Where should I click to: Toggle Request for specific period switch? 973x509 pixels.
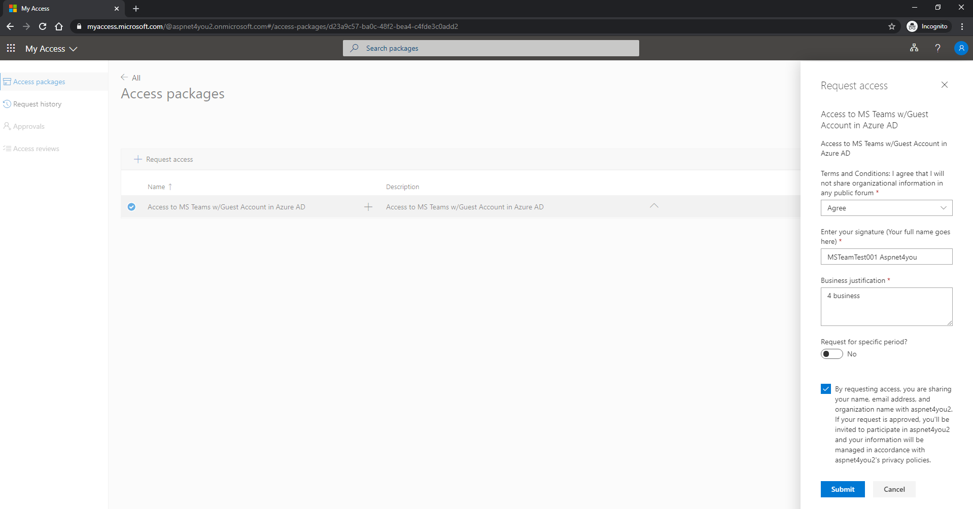pyautogui.click(x=832, y=354)
